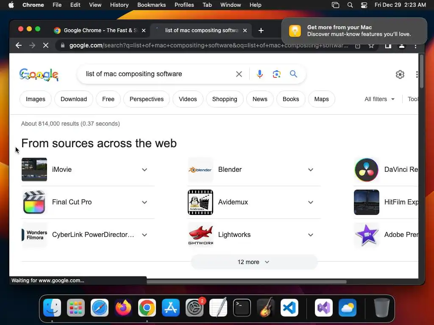Filter results by Videos
Viewport: 434px width, 325px height.
(x=188, y=99)
